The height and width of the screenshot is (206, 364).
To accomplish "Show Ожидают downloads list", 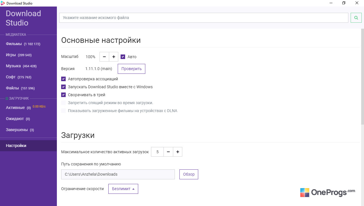I will [x=28, y=119].
